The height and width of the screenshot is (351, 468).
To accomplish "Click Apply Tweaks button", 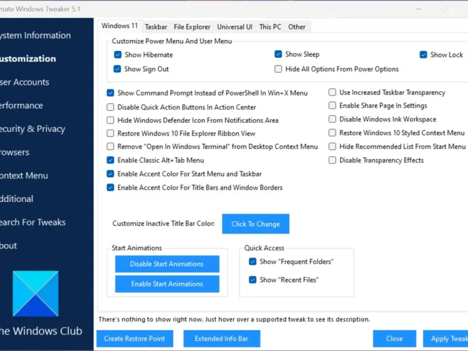I will coord(446,339).
